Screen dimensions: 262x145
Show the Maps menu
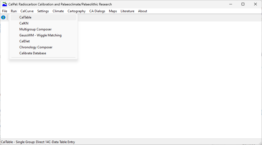click(x=113, y=11)
